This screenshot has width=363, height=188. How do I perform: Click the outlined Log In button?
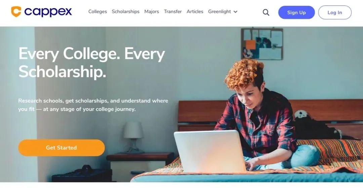point(335,12)
